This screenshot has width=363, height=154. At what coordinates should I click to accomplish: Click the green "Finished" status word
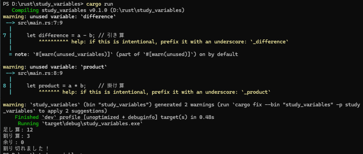point(27,117)
